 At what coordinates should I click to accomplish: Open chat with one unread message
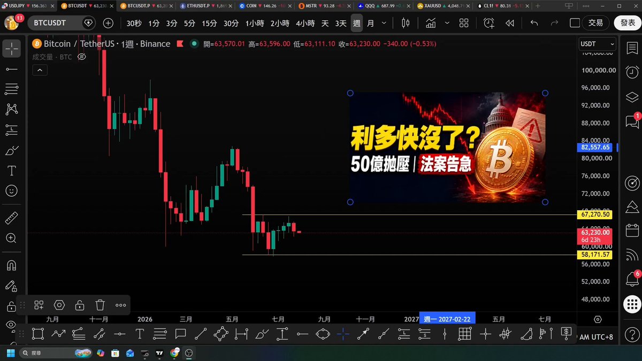632,121
